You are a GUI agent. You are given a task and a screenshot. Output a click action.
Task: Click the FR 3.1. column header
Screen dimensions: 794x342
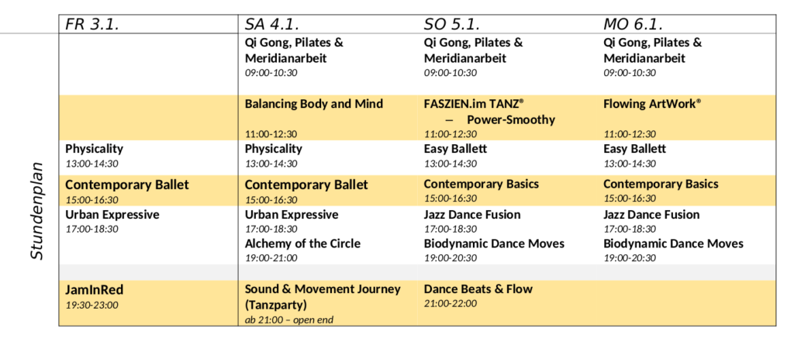click(91, 24)
